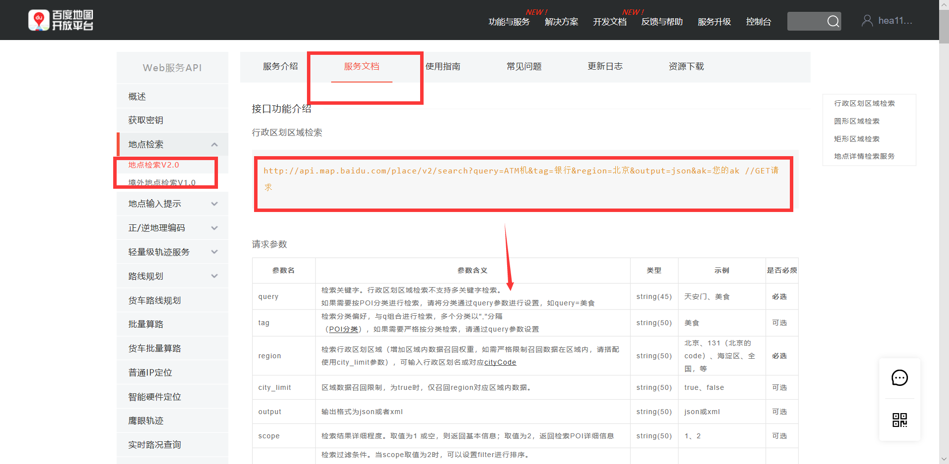
Task: Click the 请求参数 heading
Action: click(269, 244)
